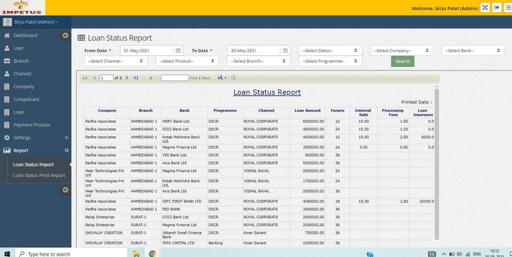
Task: Open the Select Status dropdown
Action: (330, 50)
